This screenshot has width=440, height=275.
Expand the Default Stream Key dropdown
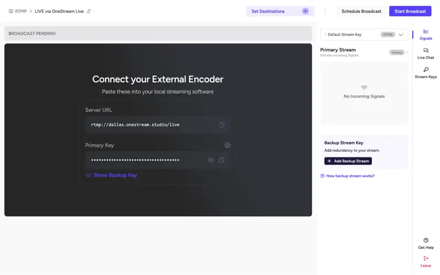pos(364,35)
